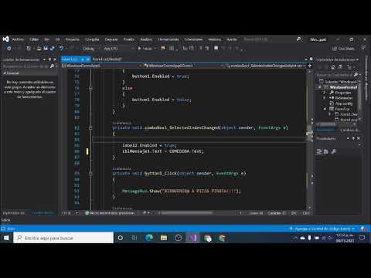Select the Properties node in Solution Explorer
This screenshot has width=371, height=278.
tap(340, 93)
